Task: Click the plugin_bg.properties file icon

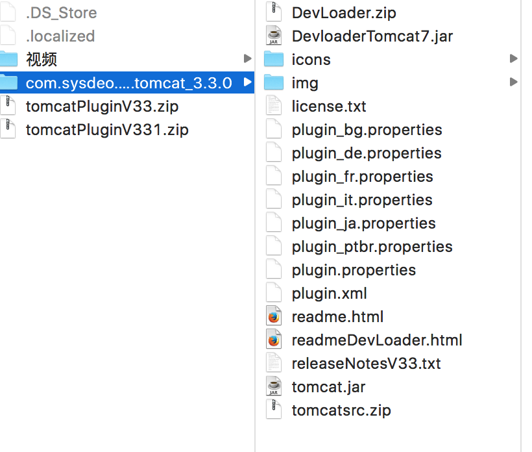Action: point(274,129)
